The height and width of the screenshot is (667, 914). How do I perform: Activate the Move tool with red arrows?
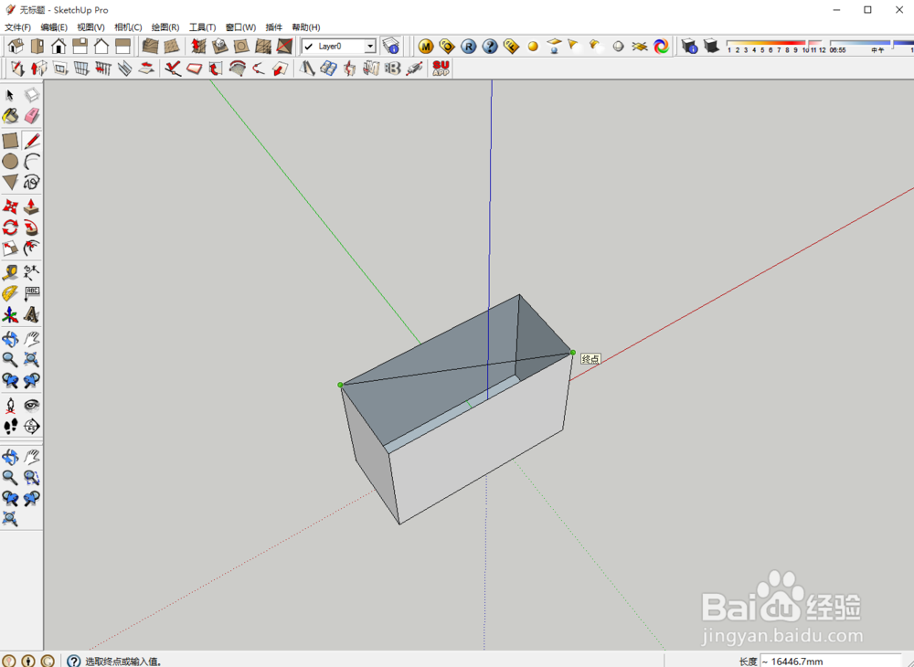(x=10, y=206)
